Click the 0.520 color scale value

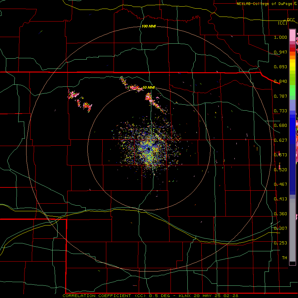point(280,170)
